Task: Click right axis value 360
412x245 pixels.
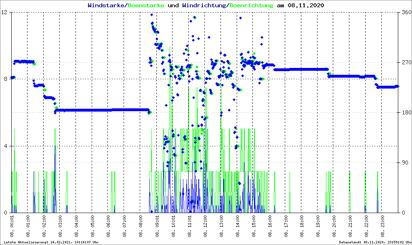Action: coord(406,13)
